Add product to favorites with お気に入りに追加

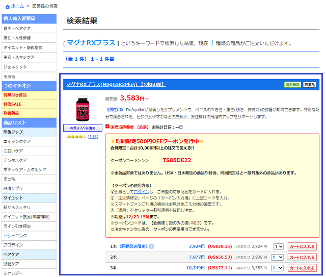pos(83,128)
